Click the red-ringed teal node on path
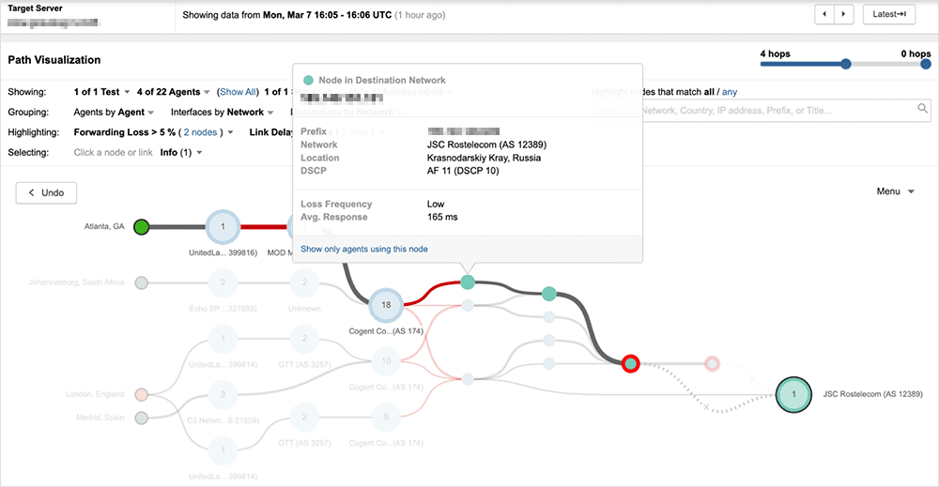 (631, 363)
